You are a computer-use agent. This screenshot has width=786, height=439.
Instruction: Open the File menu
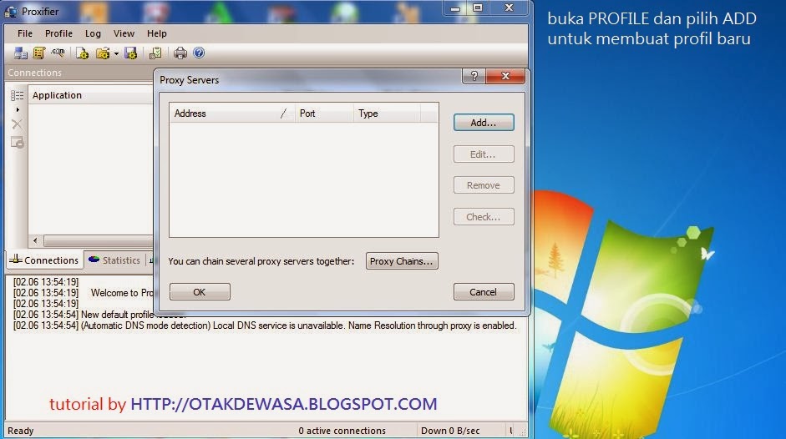pyautogui.click(x=25, y=33)
